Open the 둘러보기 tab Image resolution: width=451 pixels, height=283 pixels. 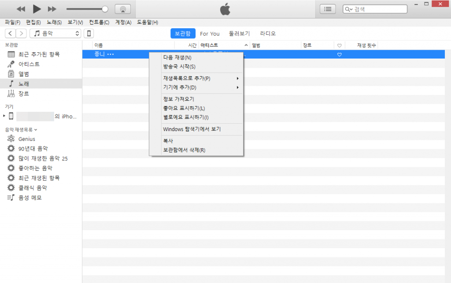[239, 33]
